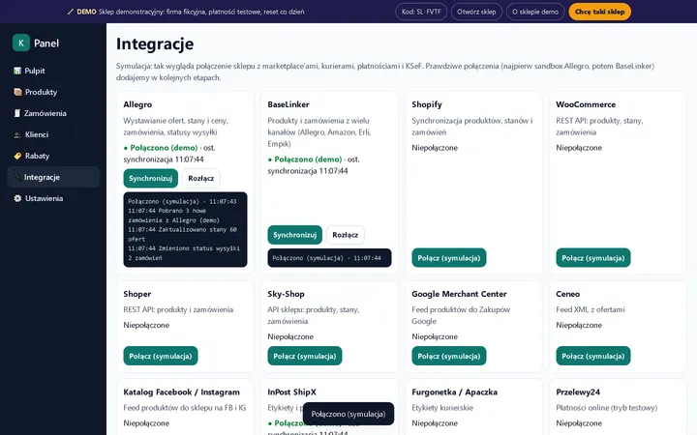697x435 pixels.
Task: Click Połącz (symulacja) on the Shoper card
Action: pos(161,356)
